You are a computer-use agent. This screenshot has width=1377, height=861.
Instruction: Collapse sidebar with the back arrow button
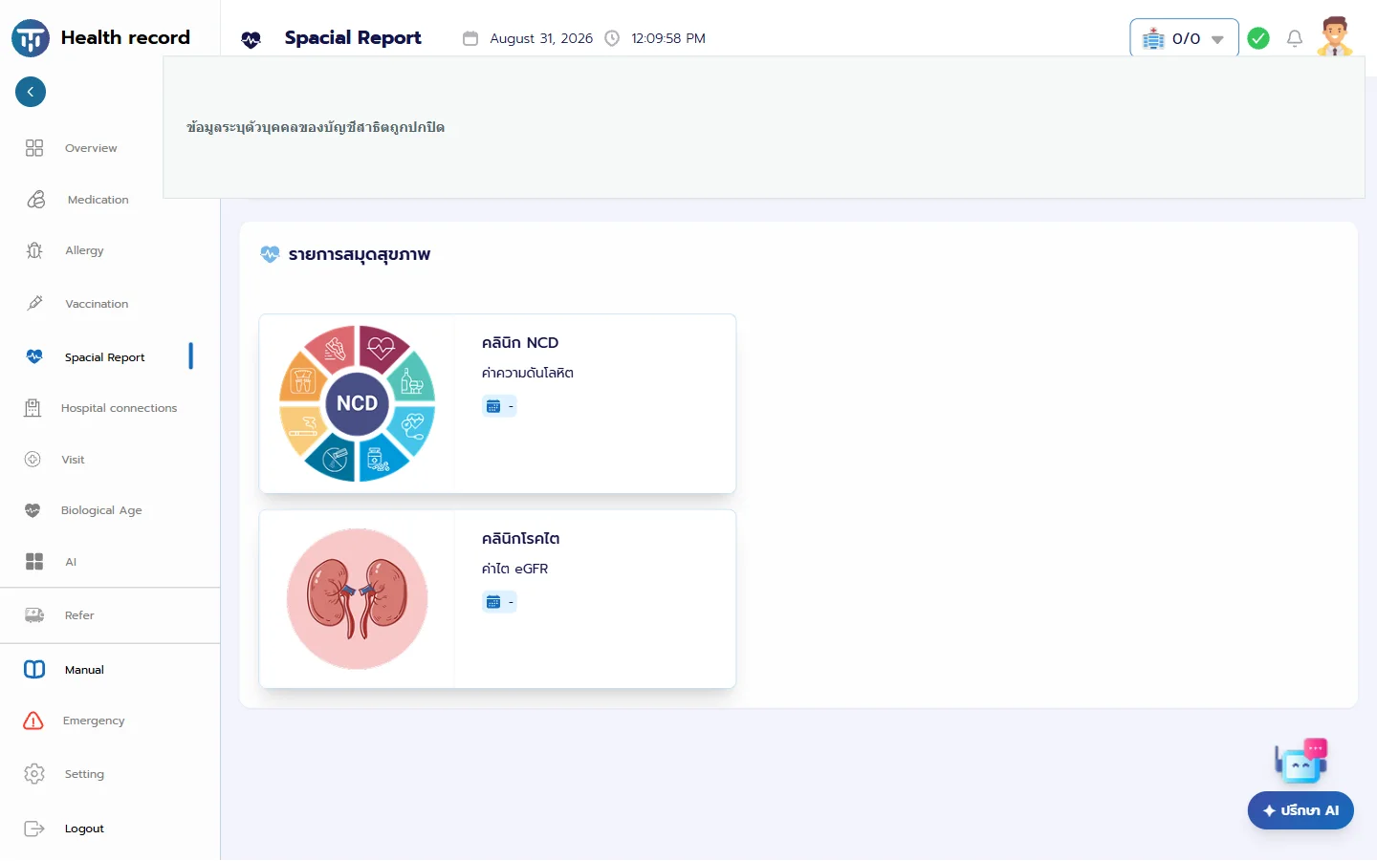(x=31, y=92)
